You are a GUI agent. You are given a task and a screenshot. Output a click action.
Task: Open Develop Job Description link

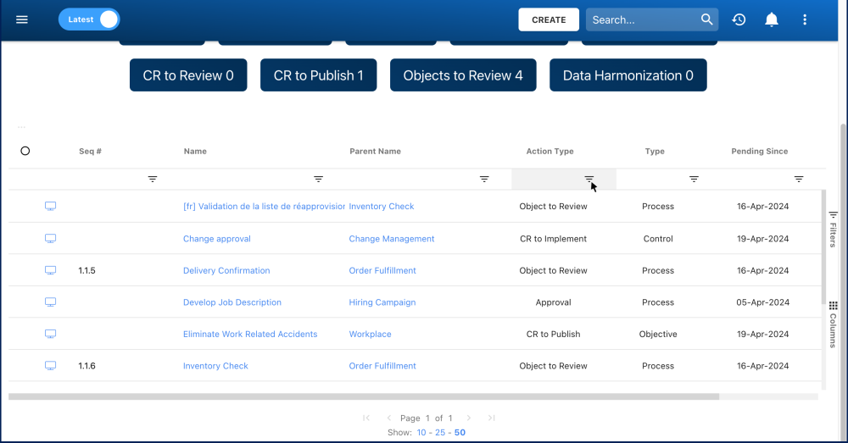tap(232, 302)
